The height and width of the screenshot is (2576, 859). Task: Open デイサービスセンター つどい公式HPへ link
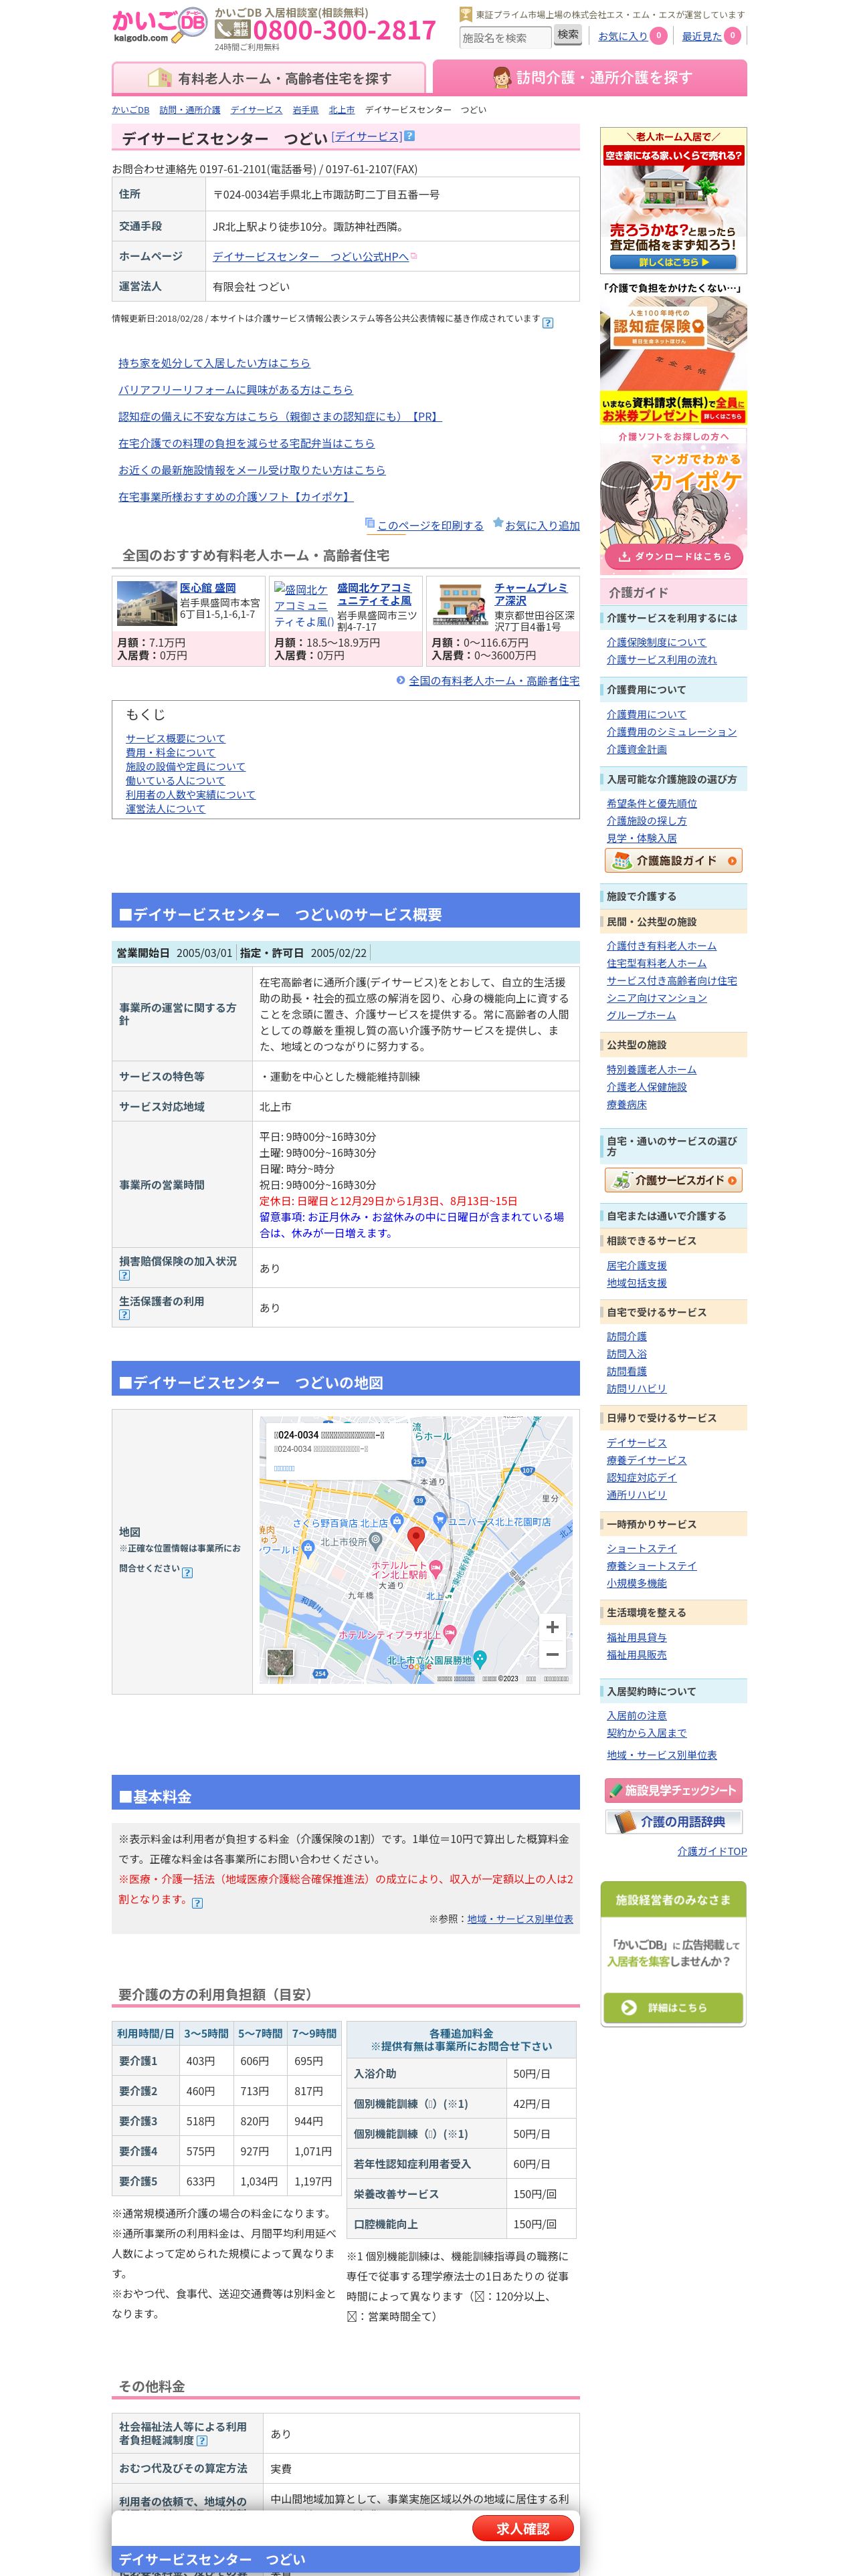coord(311,257)
